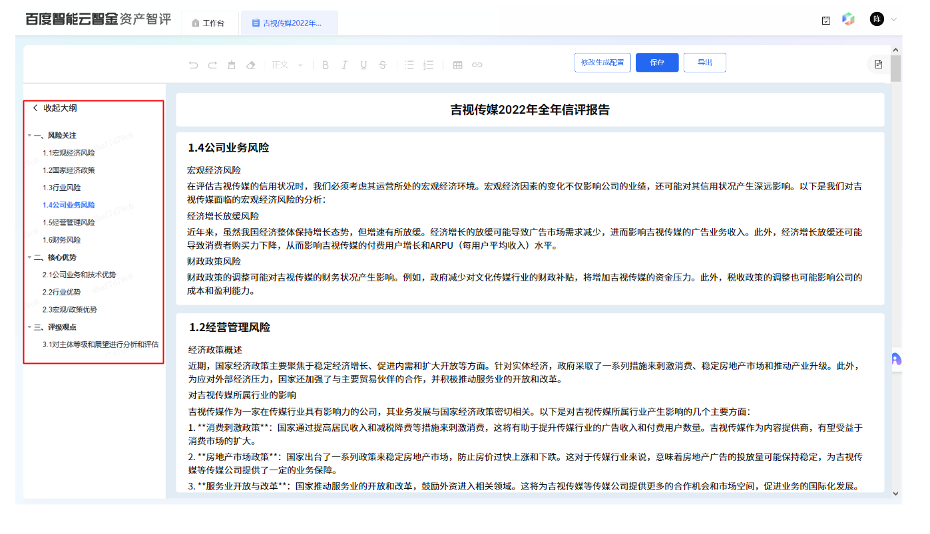The height and width of the screenshot is (534, 930).
Task: Toggle underline formatting
Action: click(363, 65)
